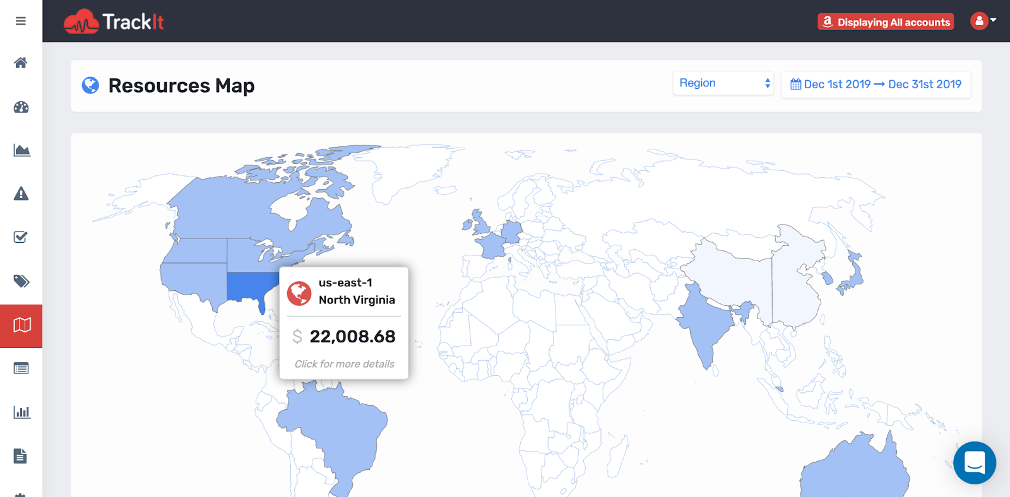
Task: Select the Resources Map sidebar icon
Action: click(x=21, y=325)
